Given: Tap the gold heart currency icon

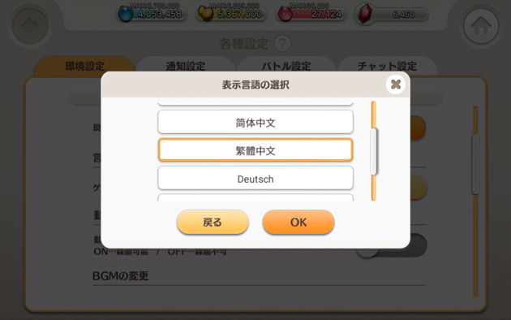Looking at the screenshot, I should pyautogui.click(x=206, y=14).
